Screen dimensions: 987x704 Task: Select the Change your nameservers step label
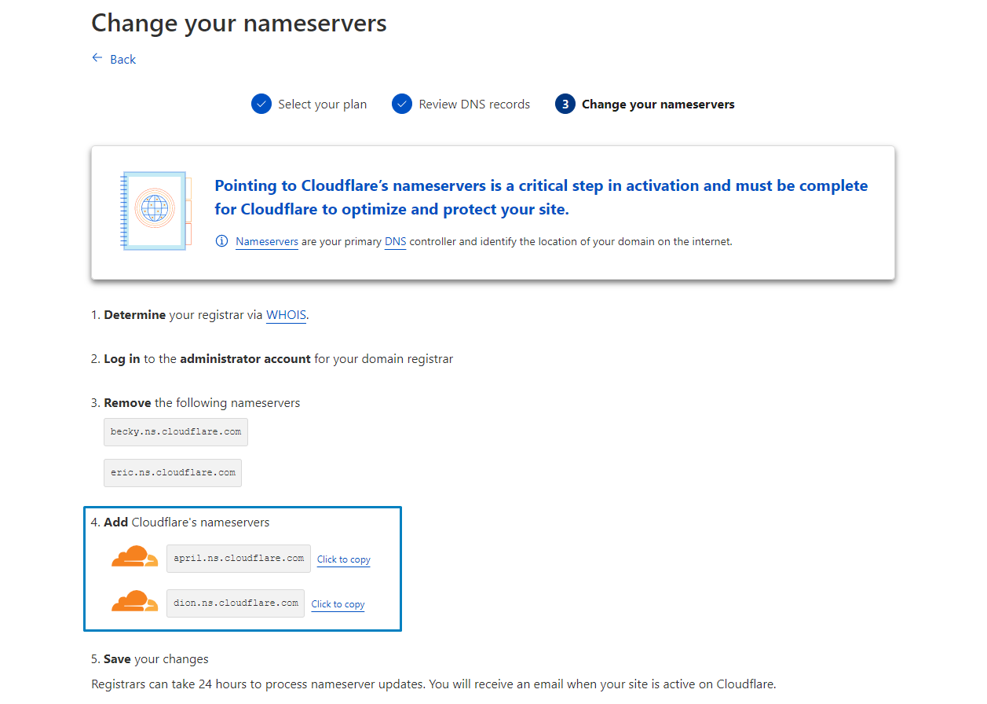(x=658, y=104)
